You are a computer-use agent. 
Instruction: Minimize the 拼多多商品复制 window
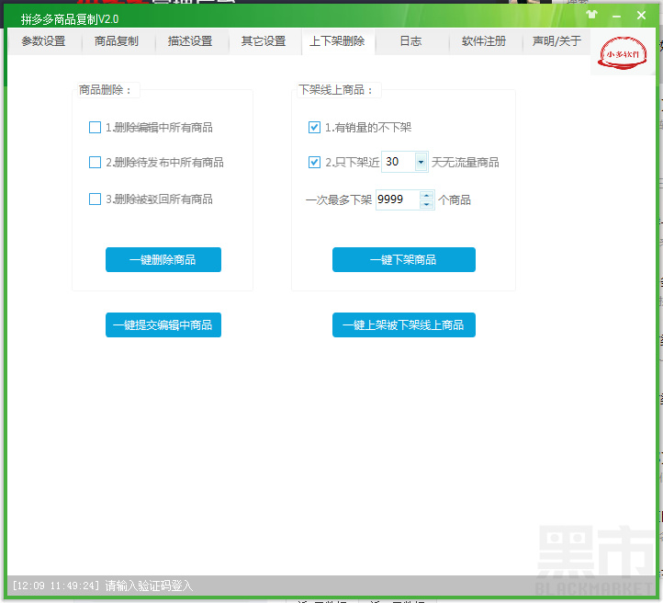(x=616, y=16)
